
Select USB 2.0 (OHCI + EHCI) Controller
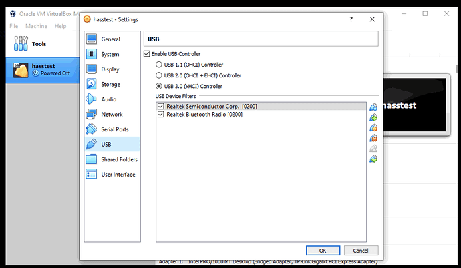[159, 75]
